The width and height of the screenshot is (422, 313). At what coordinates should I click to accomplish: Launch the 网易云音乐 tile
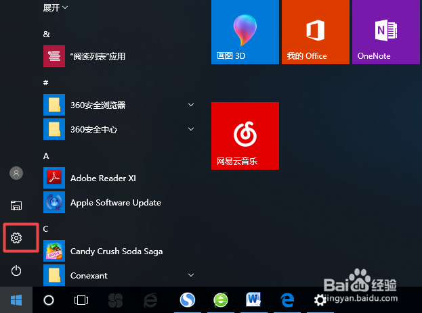coord(245,136)
